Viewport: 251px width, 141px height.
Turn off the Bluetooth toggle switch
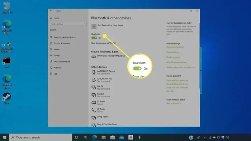click(x=94, y=38)
